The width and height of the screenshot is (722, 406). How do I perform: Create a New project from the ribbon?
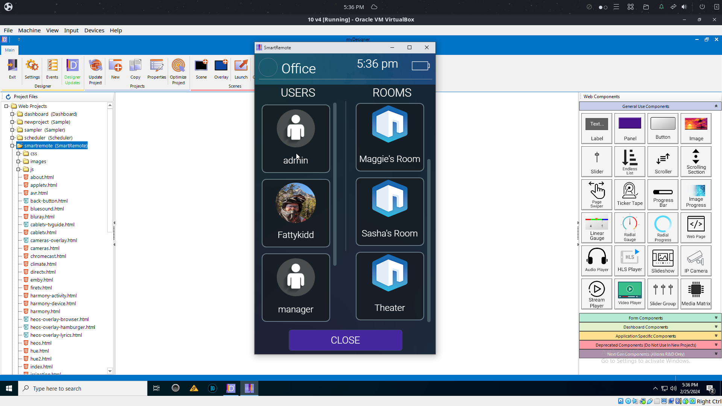click(115, 69)
